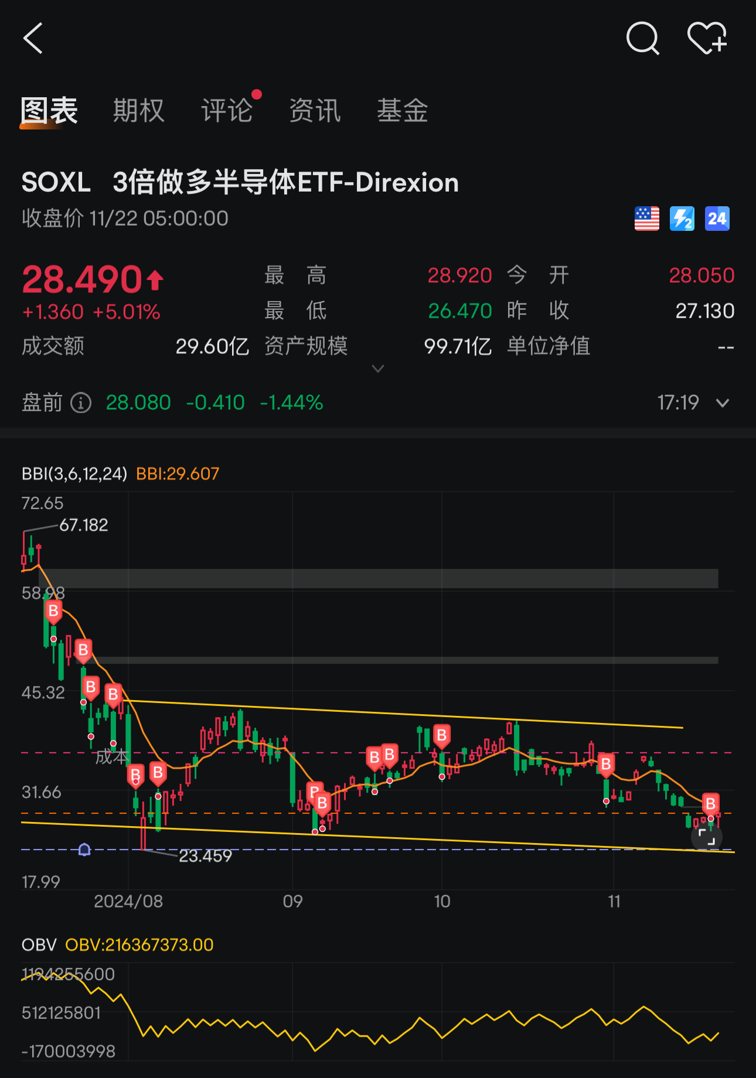Open pre-market info circle icon

(81, 402)
